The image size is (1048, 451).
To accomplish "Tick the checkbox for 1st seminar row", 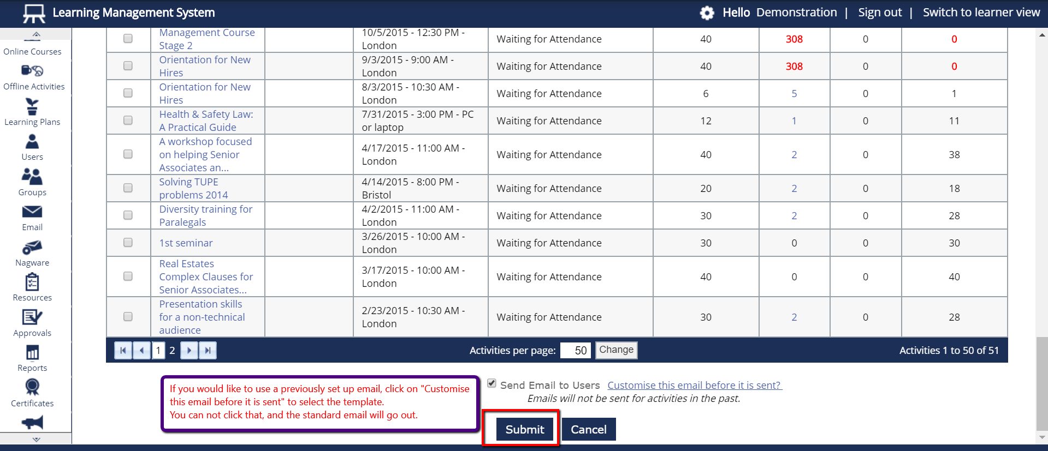I will [x=128, y=243].
